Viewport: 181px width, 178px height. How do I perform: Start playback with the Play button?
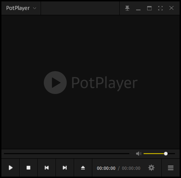[x=10, y=168]
